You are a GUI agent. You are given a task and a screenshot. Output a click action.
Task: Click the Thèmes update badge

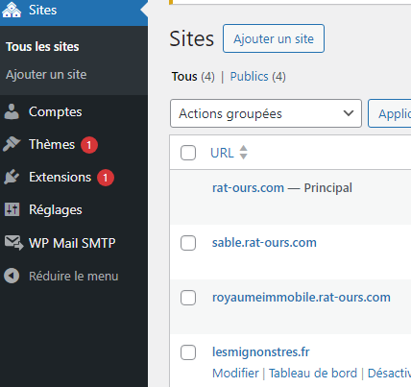(89, 145)
